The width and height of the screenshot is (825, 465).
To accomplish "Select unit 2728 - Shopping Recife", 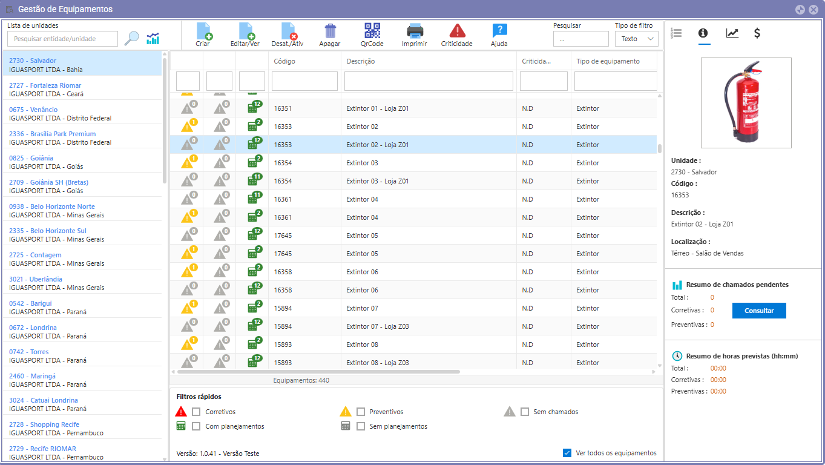I will click(82, 429).
